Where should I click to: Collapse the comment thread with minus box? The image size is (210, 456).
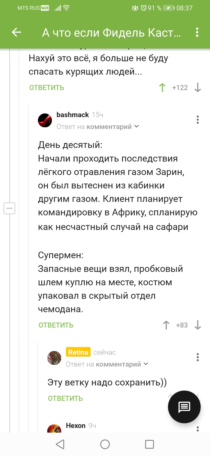point(9,208)
